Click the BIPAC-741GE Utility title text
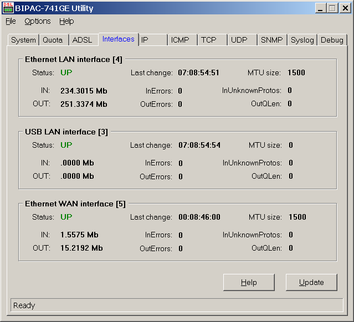Screen dimensions: 354x322 click(54, 8)
